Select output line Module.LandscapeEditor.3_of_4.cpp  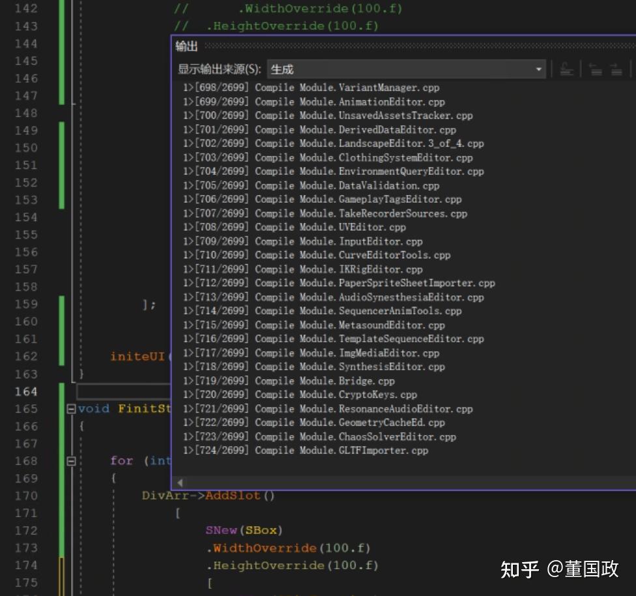tap(334, 143)
